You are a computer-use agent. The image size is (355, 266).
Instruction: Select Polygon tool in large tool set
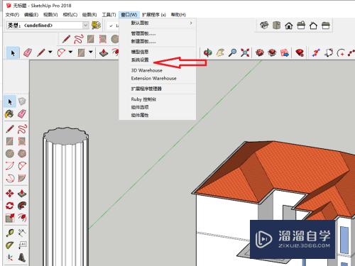22,154
